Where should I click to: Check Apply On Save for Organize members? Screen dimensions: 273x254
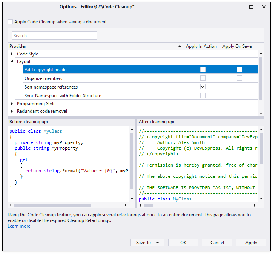pyautogui.click(x=239, y=78)
